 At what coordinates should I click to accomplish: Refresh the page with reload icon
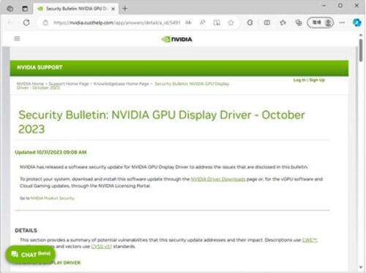click(x=26, y=23)
